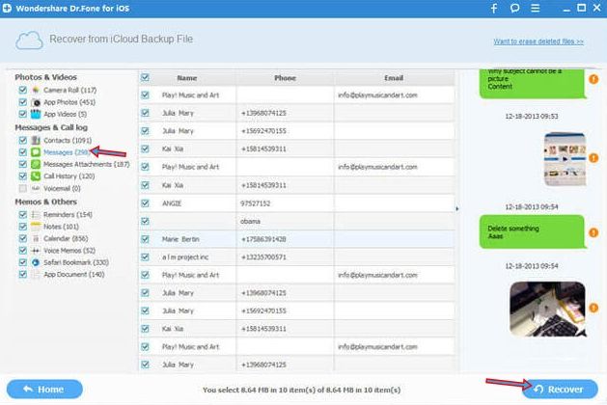Click orange alert icon beside 'picture Content' message
The width and height of the screenshot is (607, 405).
[593, 79]
